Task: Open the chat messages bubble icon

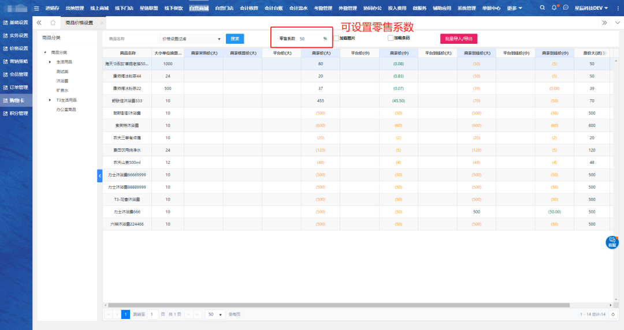Action: click(x=566, y=8)
